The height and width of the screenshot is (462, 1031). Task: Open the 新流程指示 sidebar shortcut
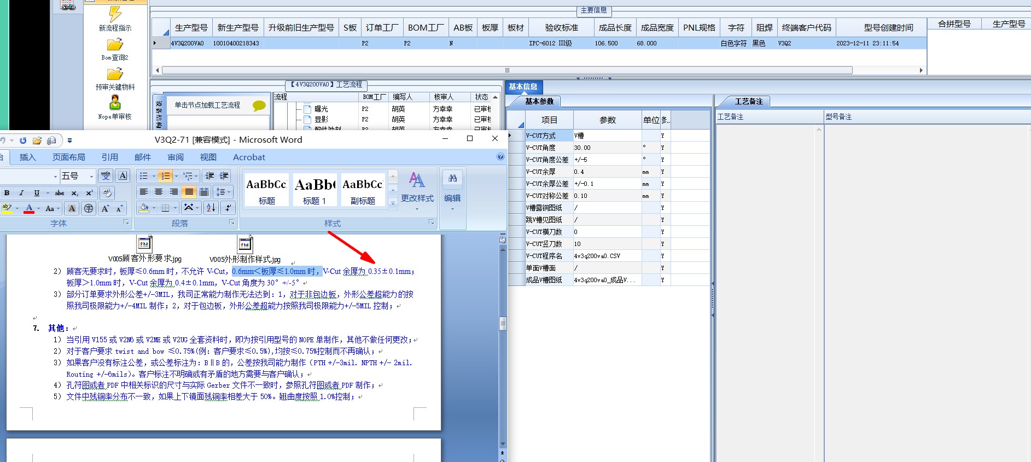coord(115,20)
